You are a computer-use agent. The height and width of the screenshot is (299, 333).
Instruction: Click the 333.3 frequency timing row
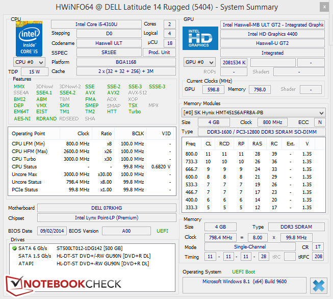(253, 207)
